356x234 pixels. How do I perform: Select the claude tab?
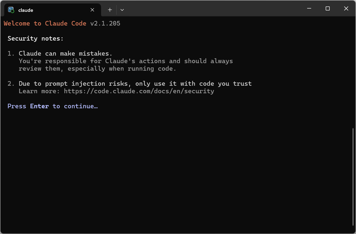tap(53, 10)
